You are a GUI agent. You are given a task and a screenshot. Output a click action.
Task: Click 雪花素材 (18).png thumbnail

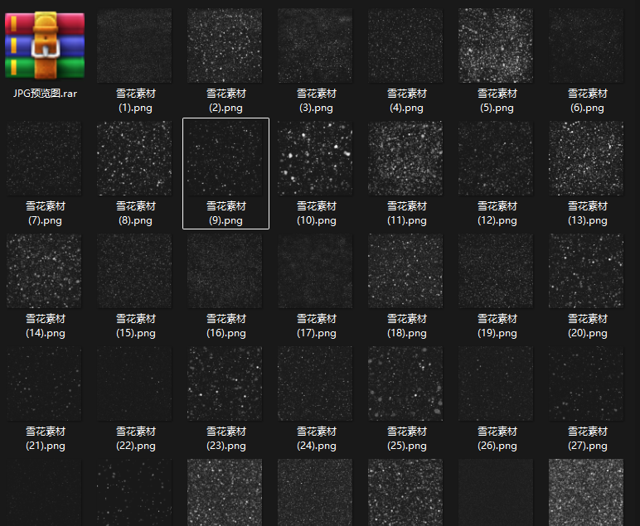pyautogui.click(x=406, y=272)
